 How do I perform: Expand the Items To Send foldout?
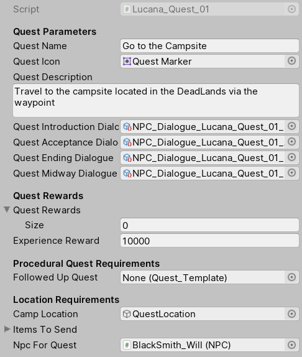(7, 329)
